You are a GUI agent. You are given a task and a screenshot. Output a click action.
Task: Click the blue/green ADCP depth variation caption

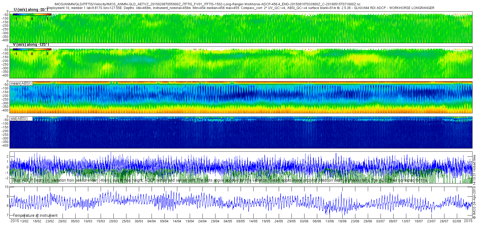pyautogui.click(x=220, y=180)
